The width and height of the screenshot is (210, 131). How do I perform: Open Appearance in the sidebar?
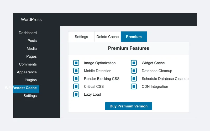(27, 72)
